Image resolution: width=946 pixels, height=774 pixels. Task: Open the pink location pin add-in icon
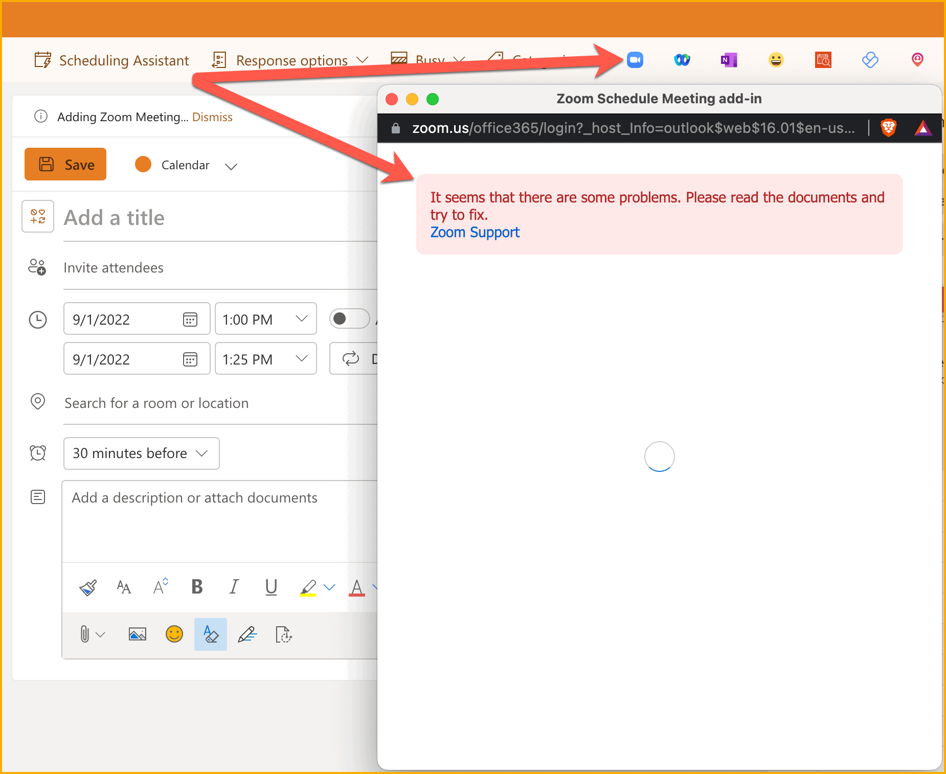(917, 60)
